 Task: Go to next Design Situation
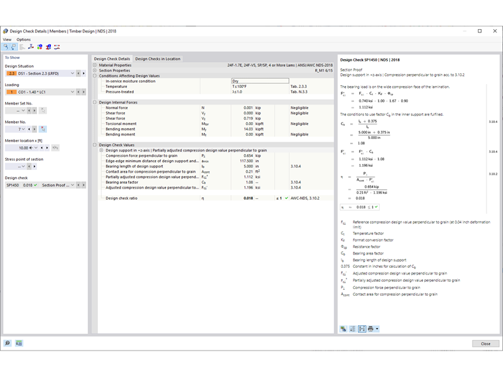point(84,73)
